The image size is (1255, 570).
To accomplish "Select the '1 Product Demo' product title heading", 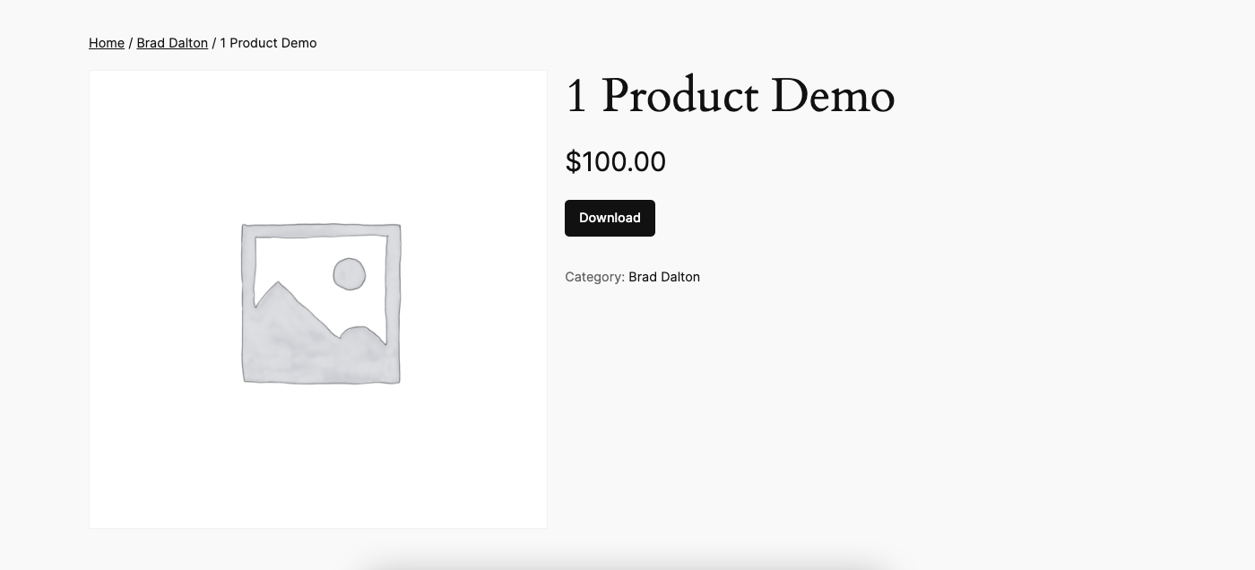I will (x=730, y=95).
